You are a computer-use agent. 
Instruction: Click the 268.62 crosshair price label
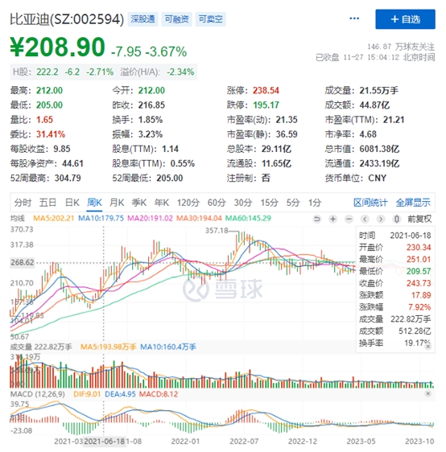coord(23,263)
